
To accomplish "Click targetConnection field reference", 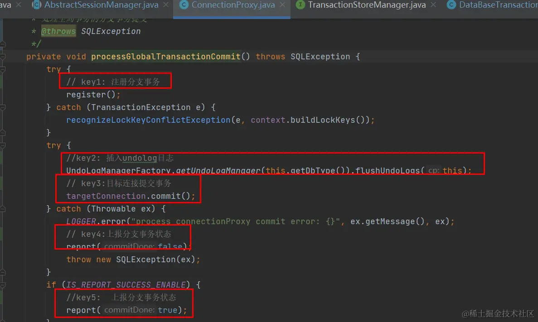I will tap(106, 196).
